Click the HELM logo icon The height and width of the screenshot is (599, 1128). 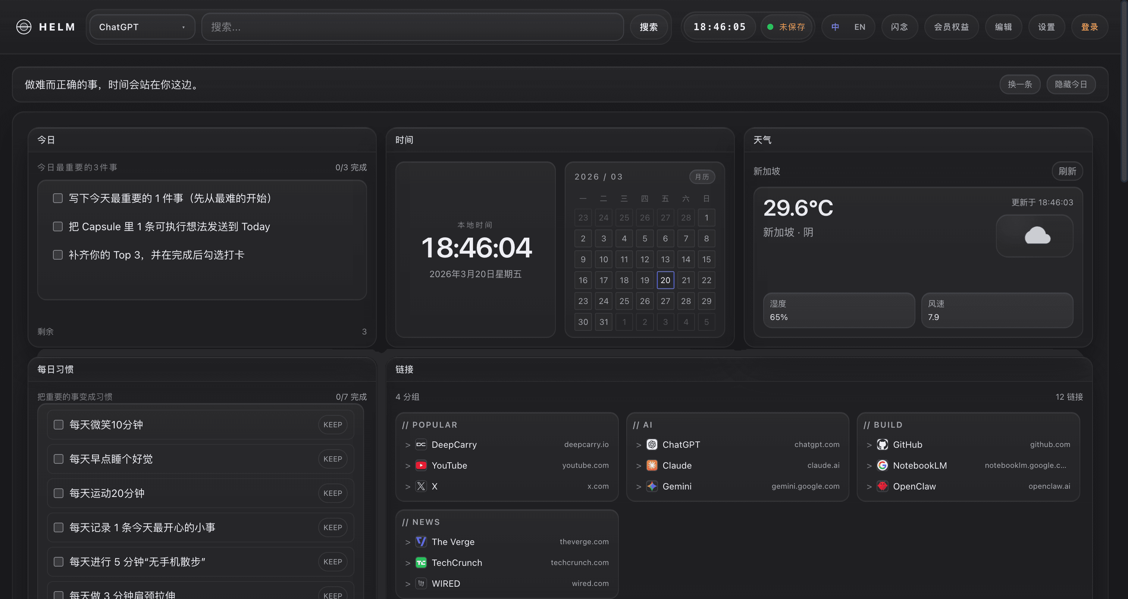23,27
